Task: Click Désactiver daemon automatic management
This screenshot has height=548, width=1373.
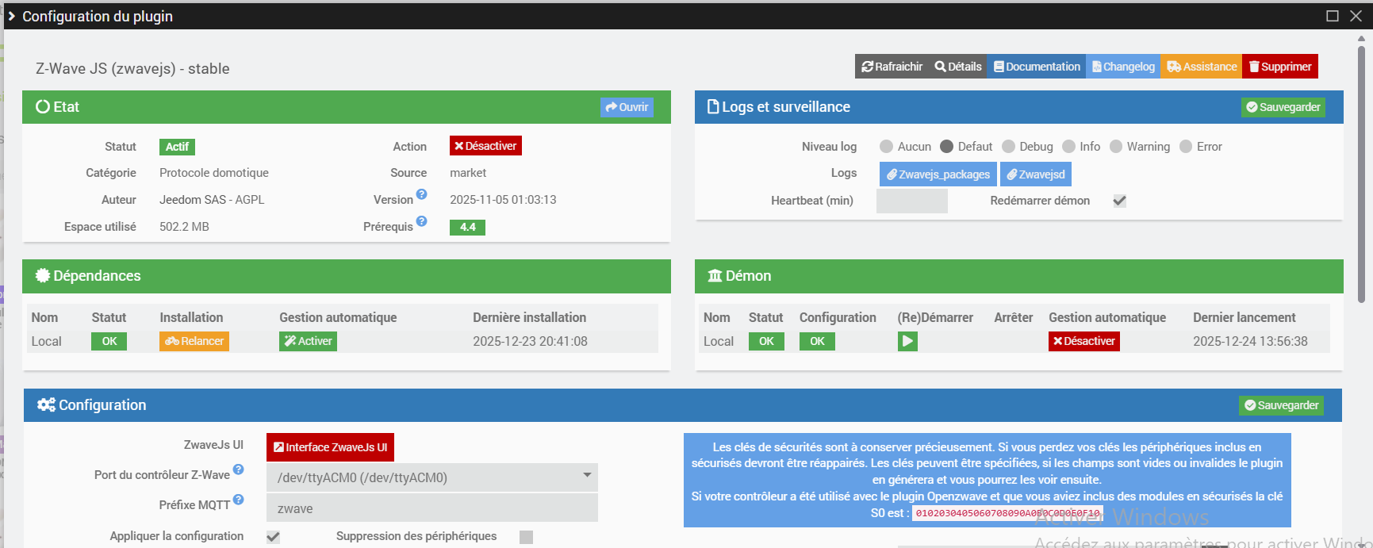Action: coord(1084,341)
